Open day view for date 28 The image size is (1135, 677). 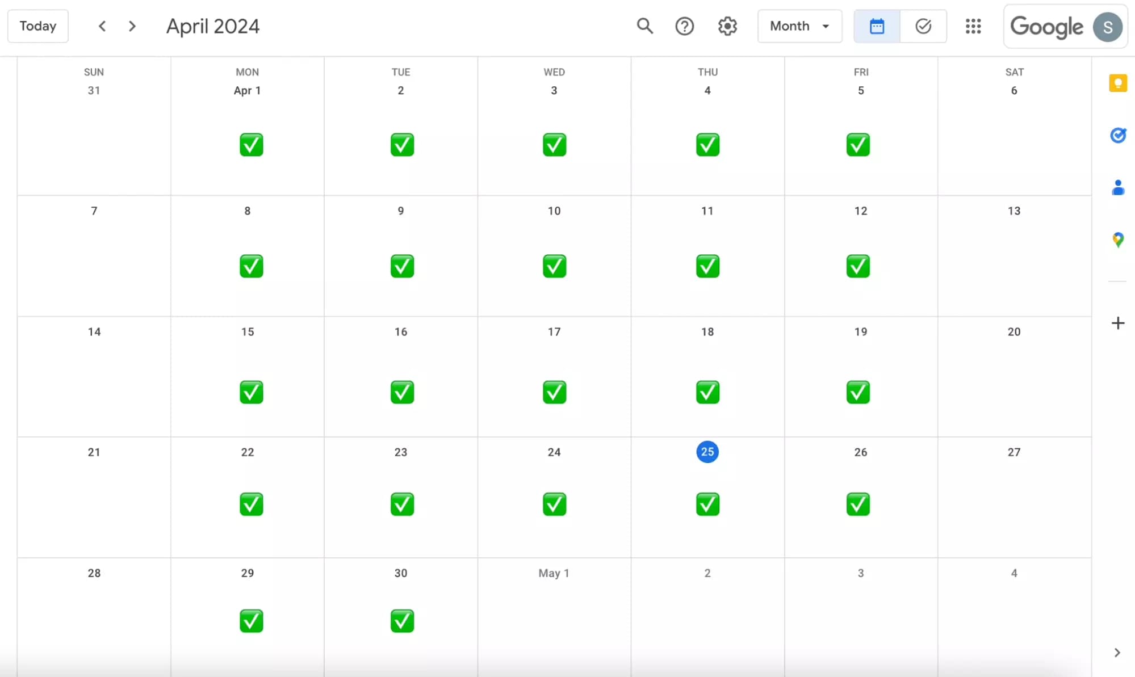(94, 573)
